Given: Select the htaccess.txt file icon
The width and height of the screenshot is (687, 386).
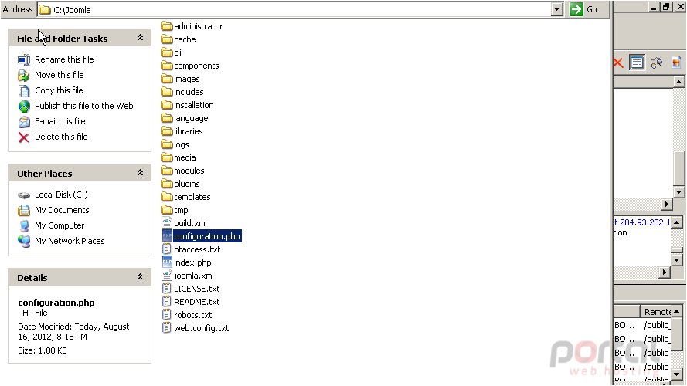Looking at the screenshot, I should click(166, 249).
